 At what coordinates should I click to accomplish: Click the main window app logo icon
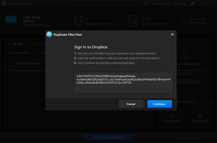point(4,3)
